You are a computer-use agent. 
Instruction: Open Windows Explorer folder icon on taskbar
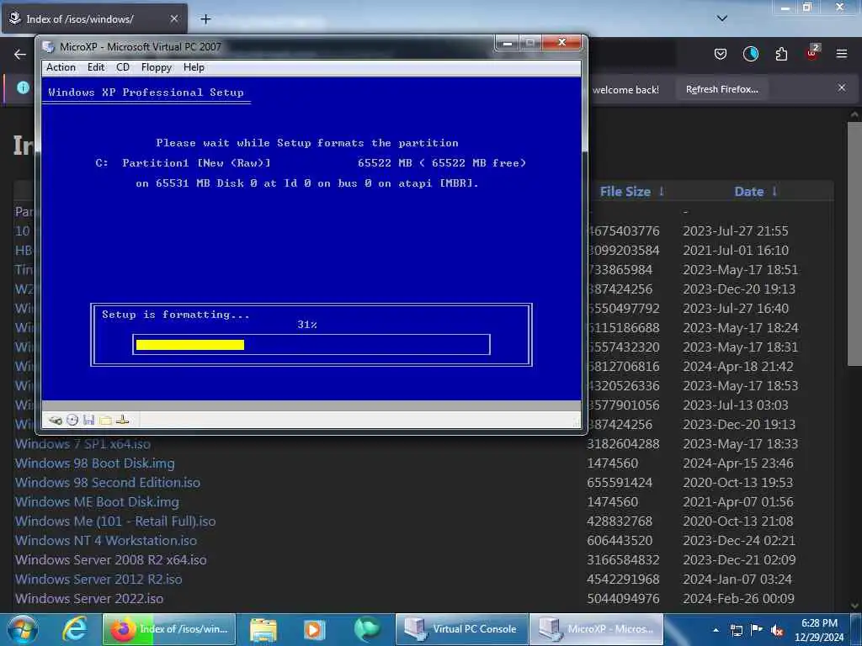click(x=263, y=629)
